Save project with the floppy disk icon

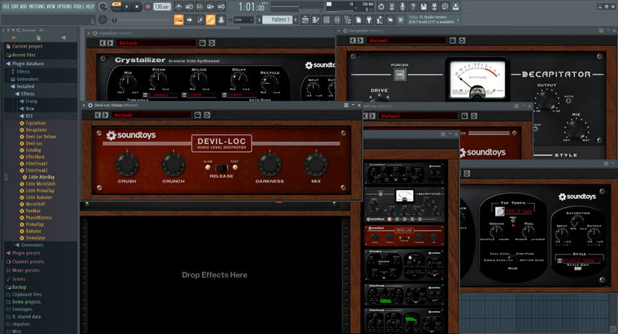423,6
